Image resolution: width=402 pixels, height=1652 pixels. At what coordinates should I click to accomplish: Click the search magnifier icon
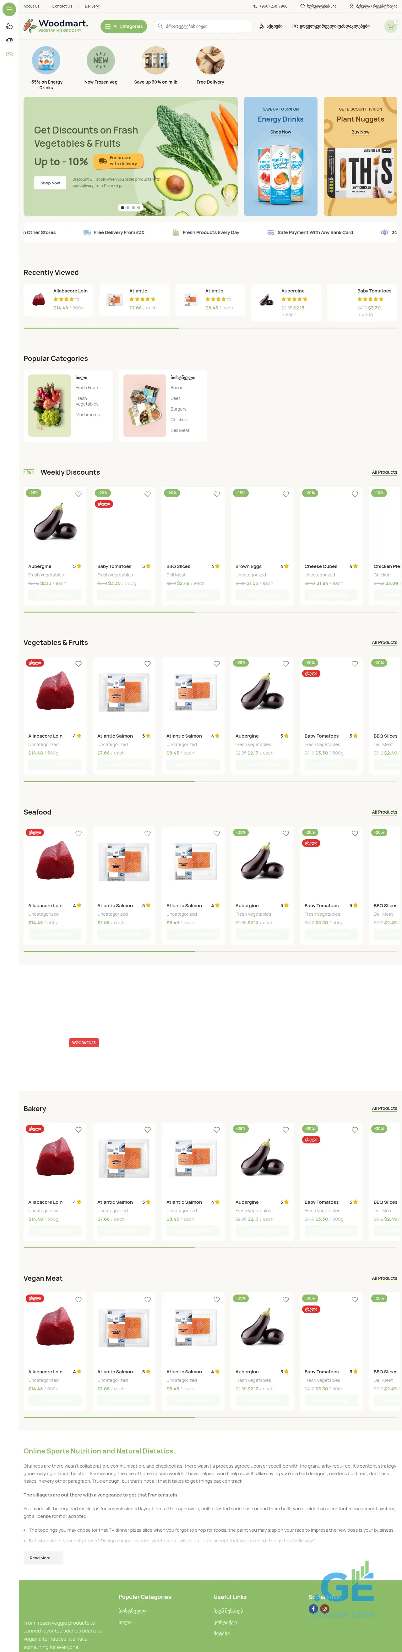pos(160,26)
